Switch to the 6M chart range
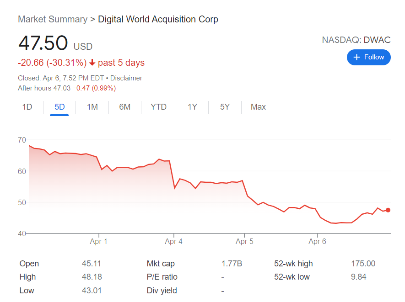Image resolution: width=405 pixels, height=302 pixels. click(x=125, y=107)
